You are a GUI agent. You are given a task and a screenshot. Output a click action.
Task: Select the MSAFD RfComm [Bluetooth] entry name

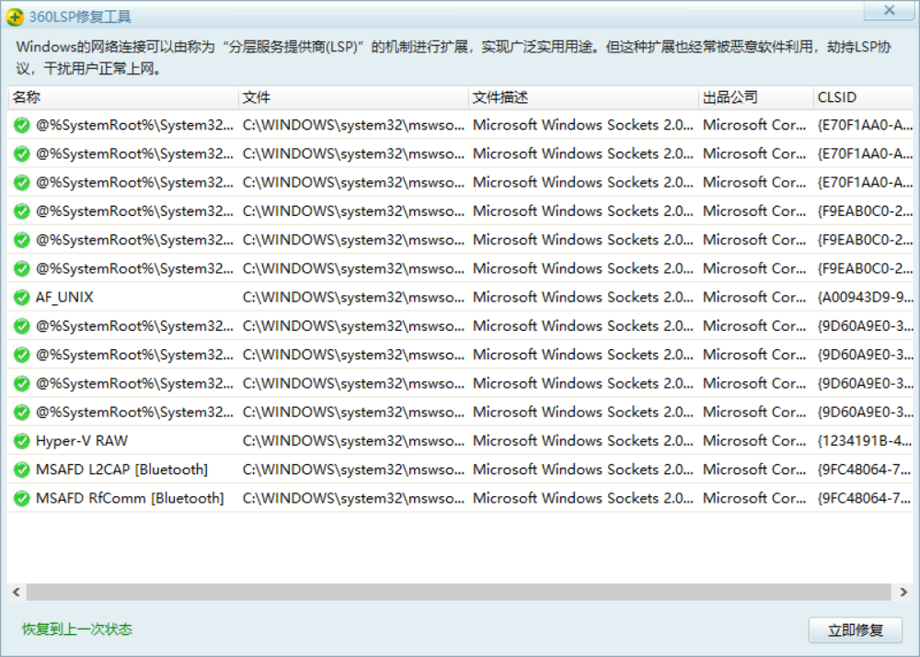click(x=129, y=498)
